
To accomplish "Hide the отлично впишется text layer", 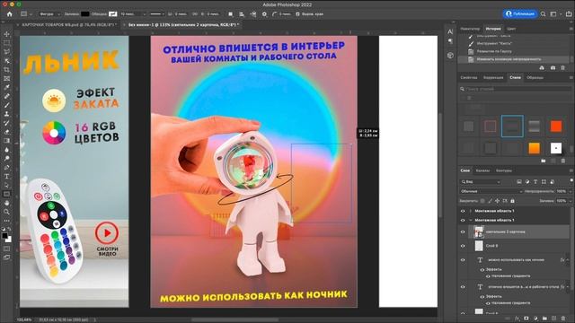I will click(463, 287).
